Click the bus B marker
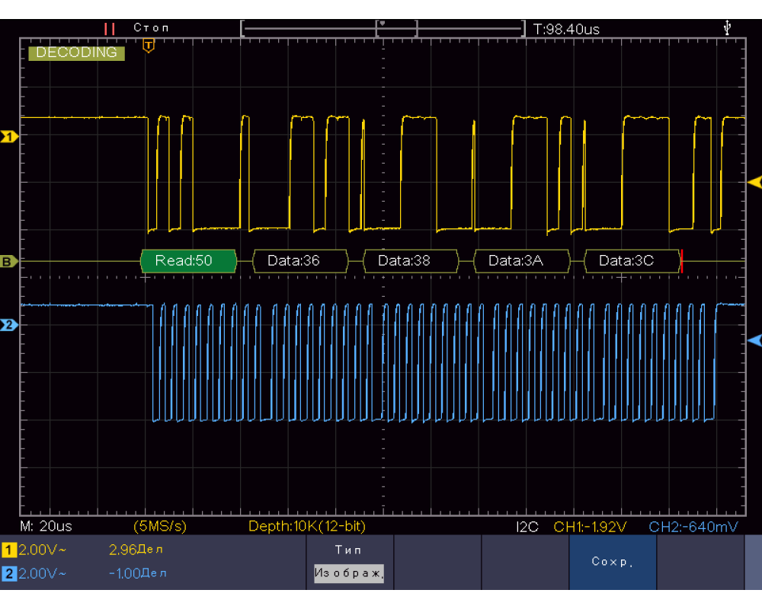The image size is (762, 609). tap(9, 262)
